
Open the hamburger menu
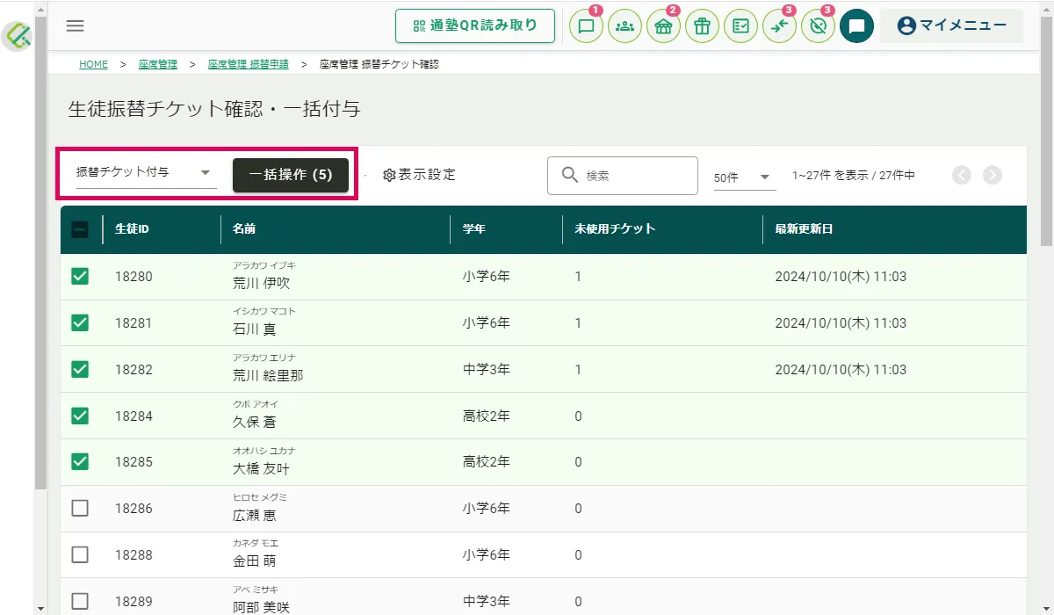click(76, 25)
